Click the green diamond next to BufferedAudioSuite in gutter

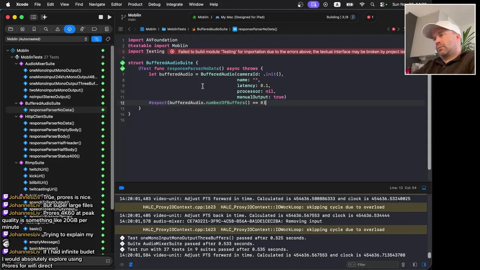click(x=122, y=63)
